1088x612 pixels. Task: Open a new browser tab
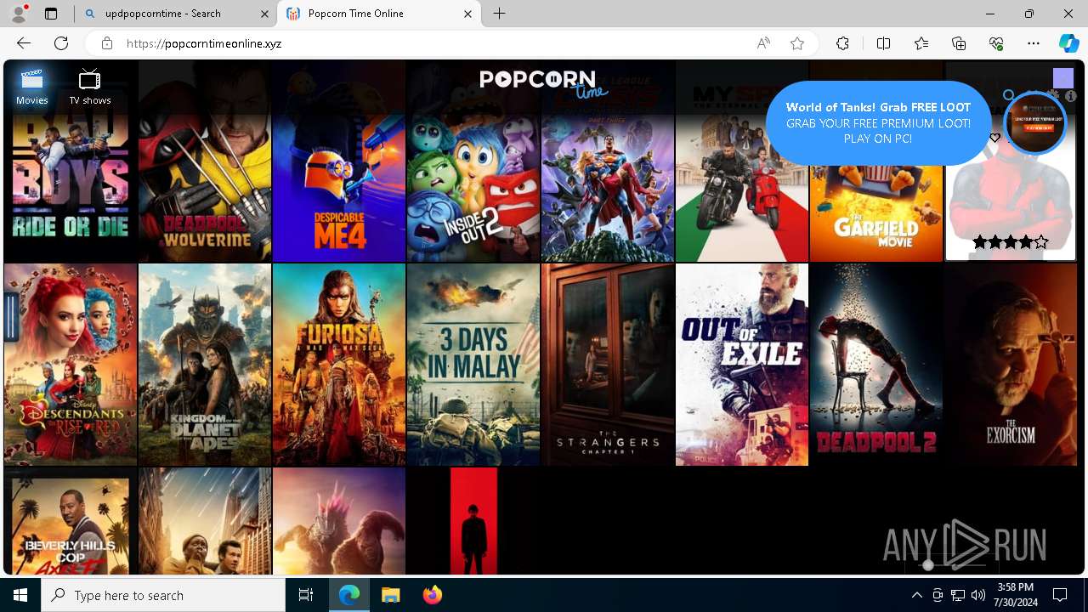pyautogui.click(x=500, y=14)
